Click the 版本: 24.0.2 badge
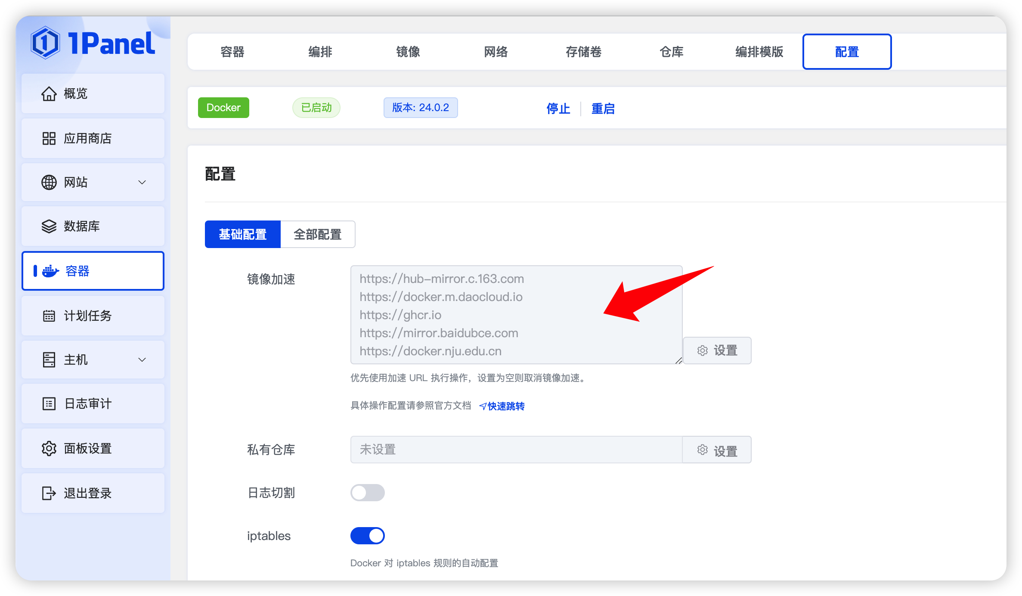This screenshot has width=1022, height=596. click(x=420, y=108)
